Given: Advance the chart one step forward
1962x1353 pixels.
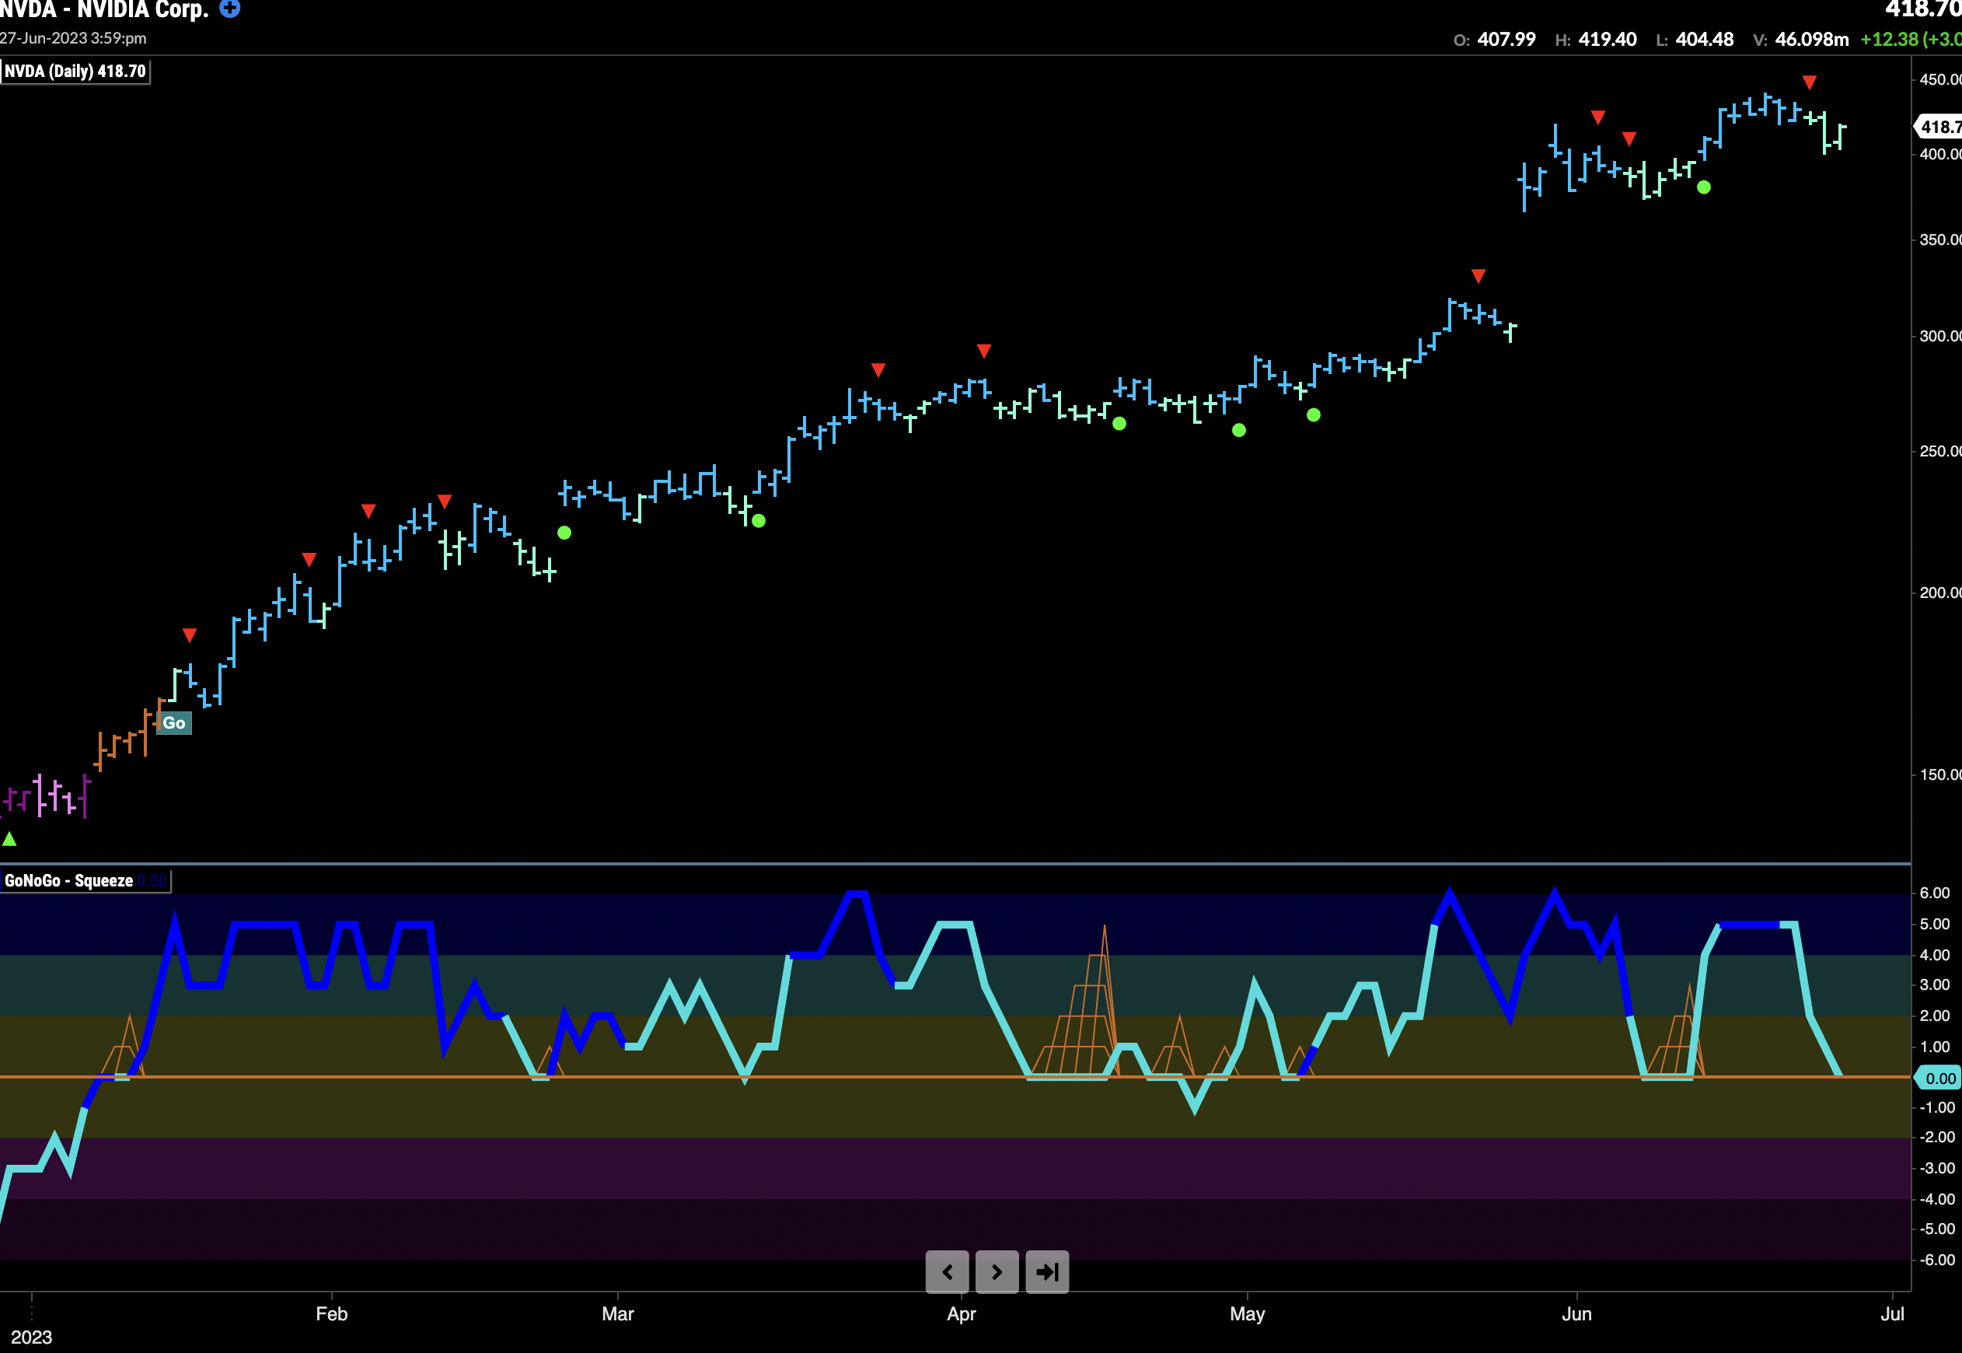Looking at the screenshot, I should point(997,1271).
